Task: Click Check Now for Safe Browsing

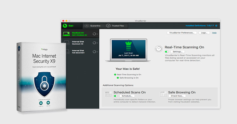Action: coord(177,96)
